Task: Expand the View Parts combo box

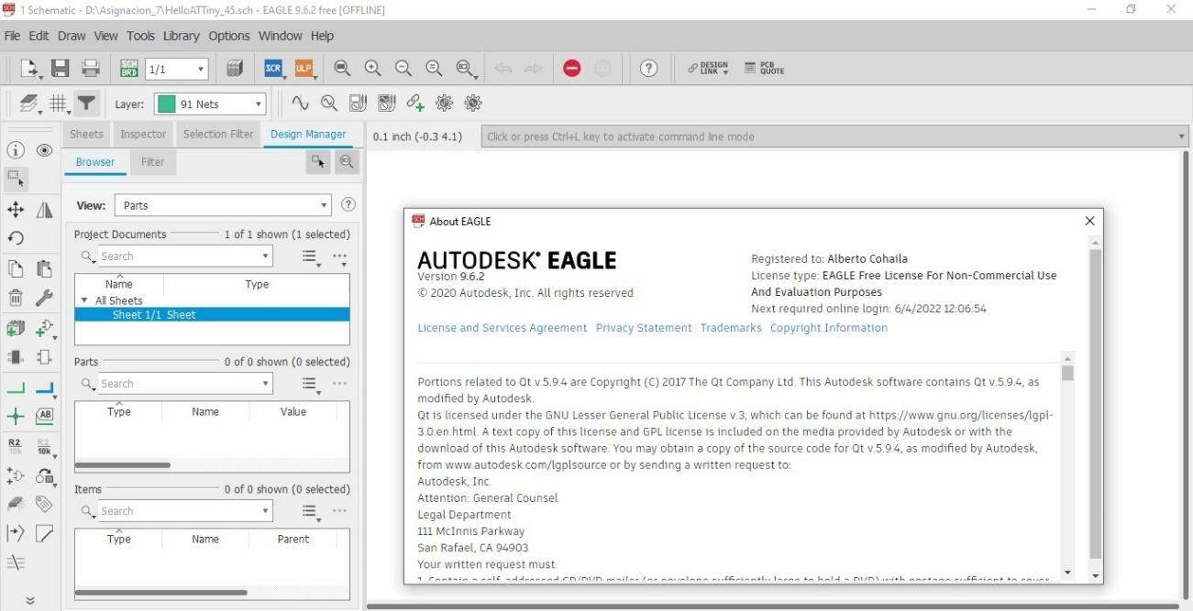Action: pos(222,206)
